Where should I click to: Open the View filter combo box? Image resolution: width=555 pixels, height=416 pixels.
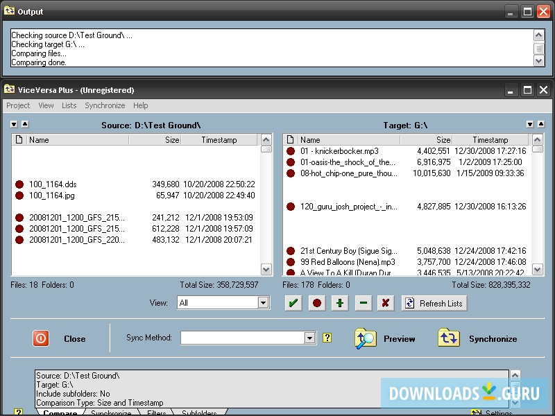223,303
